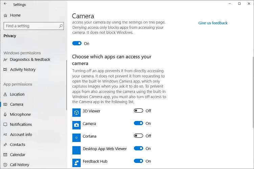254x169 pixels.
Task: Enable camera access for 3D Viewer
Action: 139,111
